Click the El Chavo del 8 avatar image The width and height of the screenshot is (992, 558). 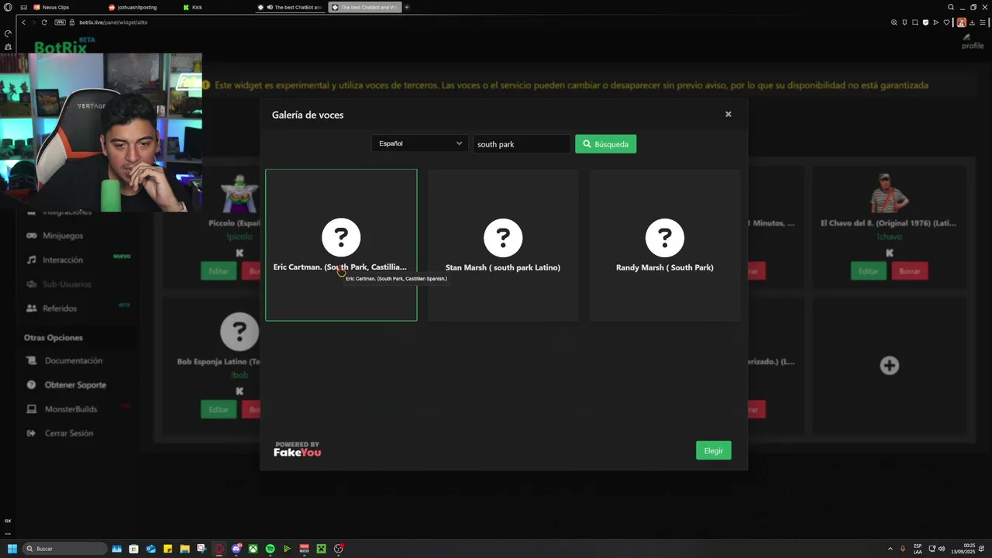(889, 193)
